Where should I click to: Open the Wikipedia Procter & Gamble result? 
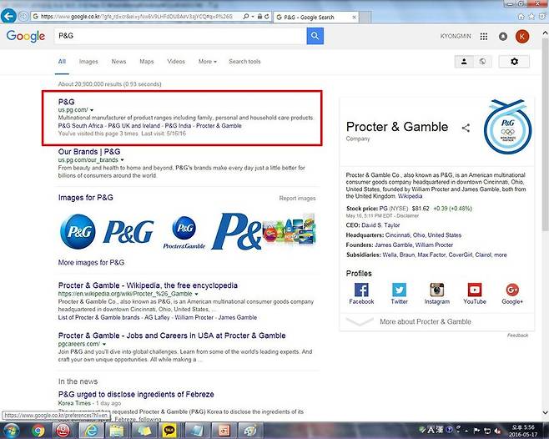pyautogui.click(x=148, y=285)
